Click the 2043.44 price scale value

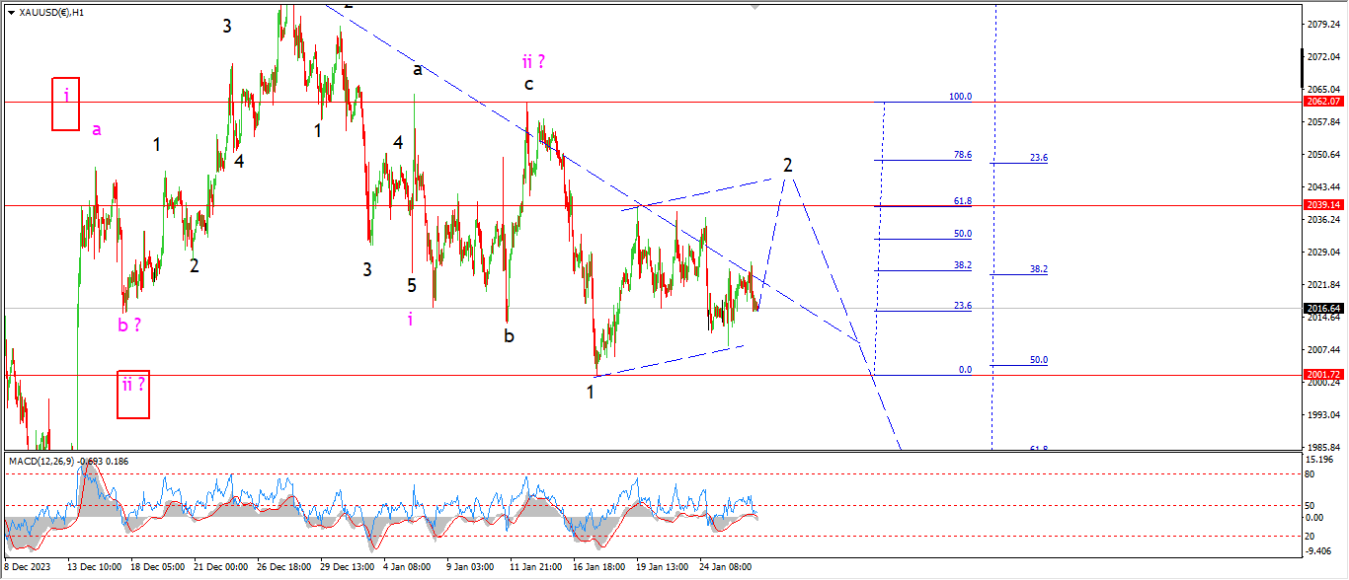(x=1322, y=186)
